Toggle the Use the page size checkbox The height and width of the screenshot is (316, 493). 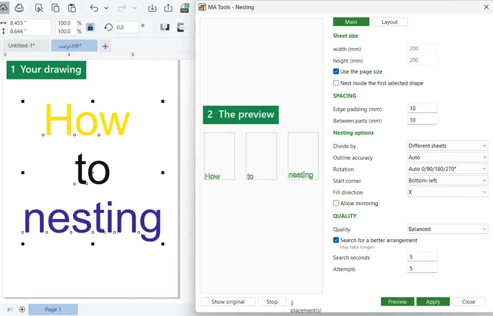coord(336,71)
